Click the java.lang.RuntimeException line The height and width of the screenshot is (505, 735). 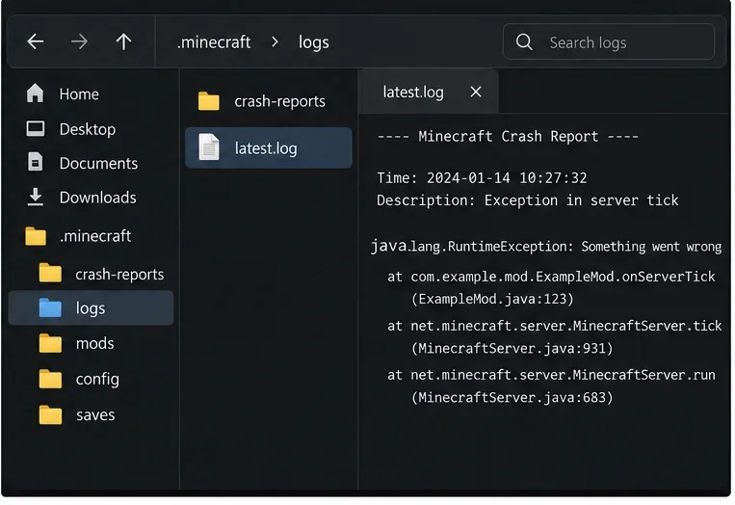click(x=546, y=246)
